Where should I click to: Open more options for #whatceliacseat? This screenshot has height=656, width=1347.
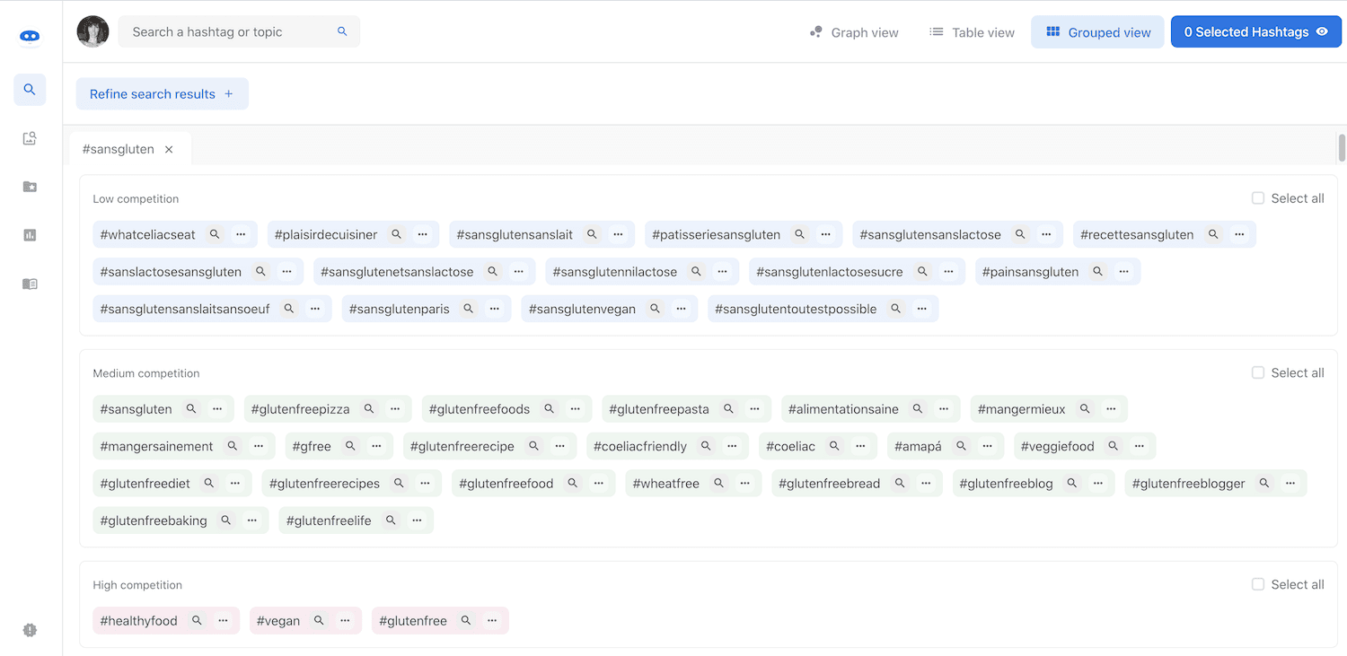(241, 234)
